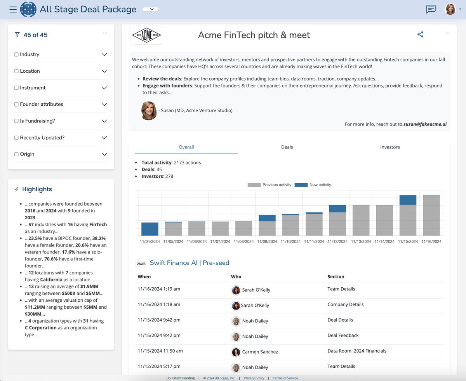The image size is (466, 381).
Task: Toggle the Instrument filter checkbox
Action: coord(17,88)
